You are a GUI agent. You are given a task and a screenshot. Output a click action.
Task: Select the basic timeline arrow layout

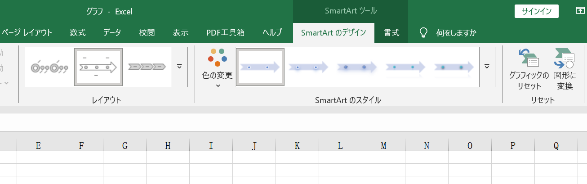click(98, 67)
